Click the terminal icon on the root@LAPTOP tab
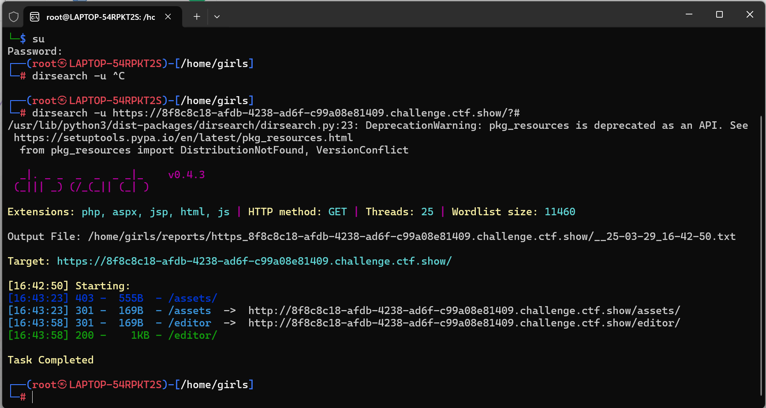 click(34, 17)
